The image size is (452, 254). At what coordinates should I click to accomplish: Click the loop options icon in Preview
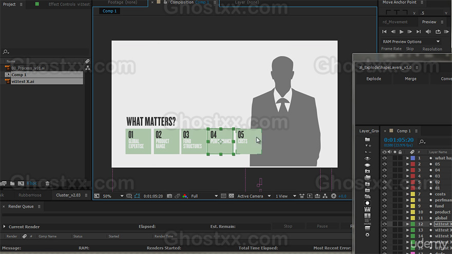438,32
